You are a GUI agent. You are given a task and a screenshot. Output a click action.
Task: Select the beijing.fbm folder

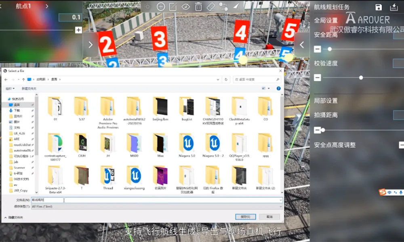pyautogui.click(x=160, y=109)
